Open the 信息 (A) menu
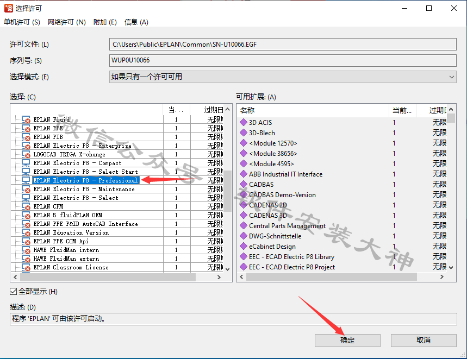This screenshot has width=467, height=359. click(x=136, y=22)
